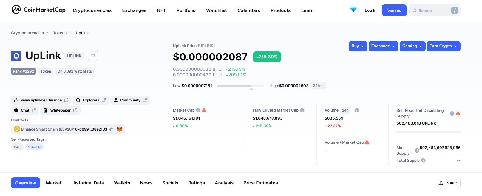Switch to the Wallets tab
Image resolution: width=482 pixels, height=196 pixels.
pyautogui.click(x=122, y=183)
